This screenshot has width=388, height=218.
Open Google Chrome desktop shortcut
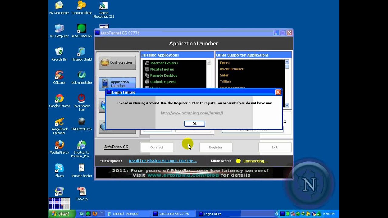click(59, 101)
